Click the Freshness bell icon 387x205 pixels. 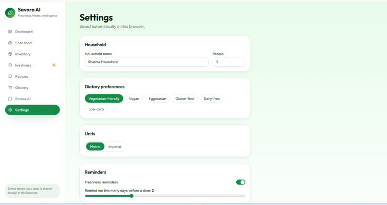click(x=10, y=65)
